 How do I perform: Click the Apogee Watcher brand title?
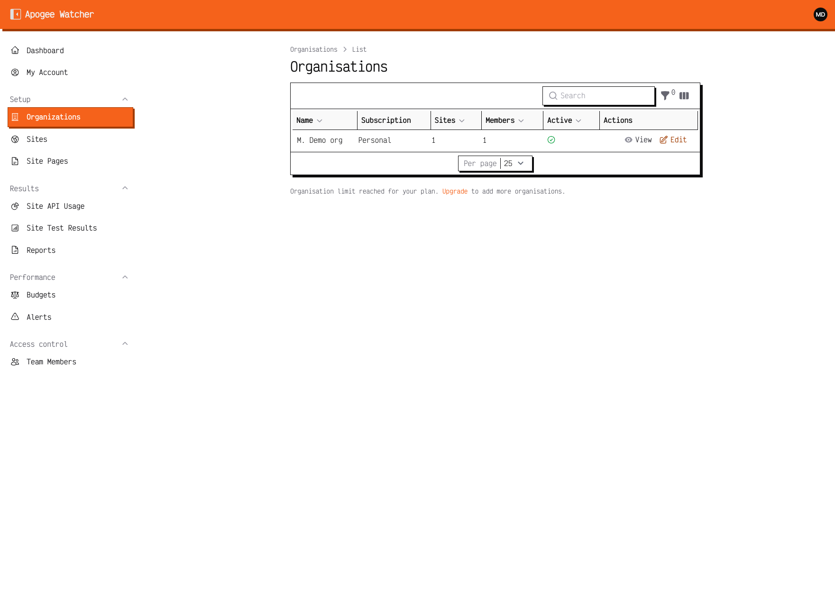(59, 14)
